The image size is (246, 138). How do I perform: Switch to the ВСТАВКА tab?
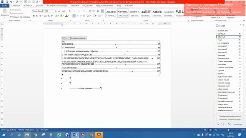tap(28, 5)
